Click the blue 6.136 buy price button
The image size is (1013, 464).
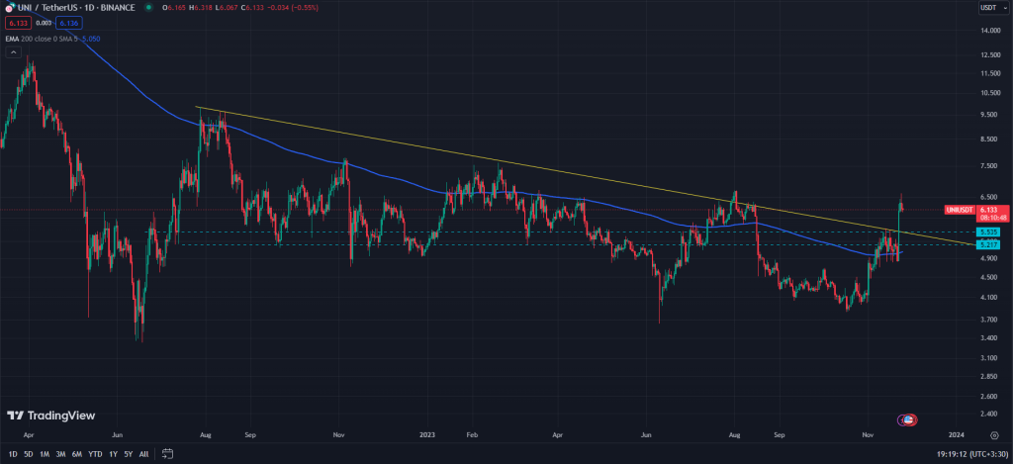(65, 23)
